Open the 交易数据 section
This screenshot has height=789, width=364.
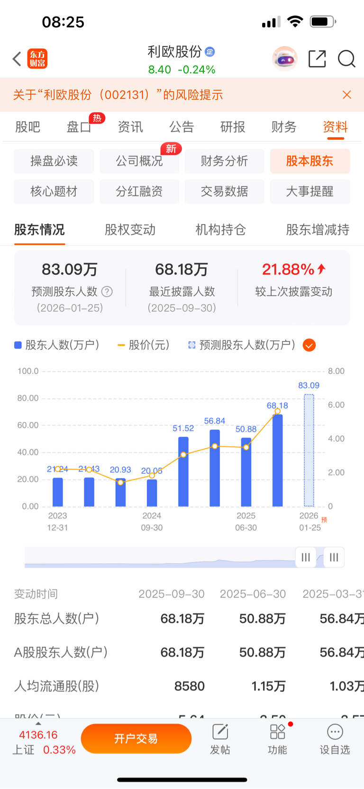pyautogui.click(x=225, y=191)
